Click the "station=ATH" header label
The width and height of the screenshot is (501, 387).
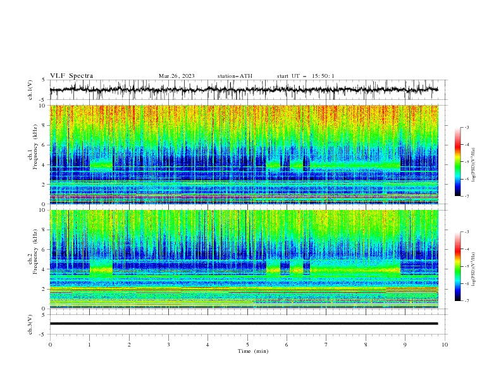coord(235,76)
